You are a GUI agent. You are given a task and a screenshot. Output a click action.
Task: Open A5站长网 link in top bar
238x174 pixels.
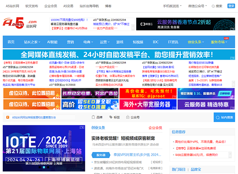click(x=12, y=6)
